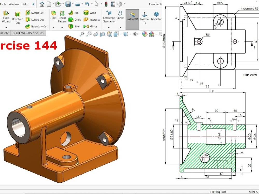The height and width of the screenshot is (194, 259).
Task: Open the Display Style dropdown arrow
Action: pyautogui.click(x=130, y=34)
